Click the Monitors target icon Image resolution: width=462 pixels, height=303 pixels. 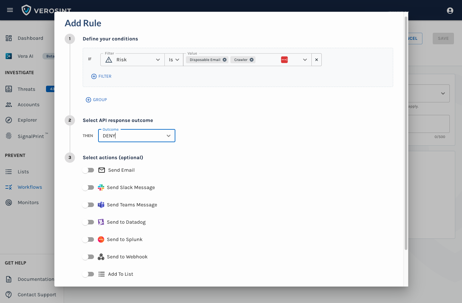coord(9,203)
